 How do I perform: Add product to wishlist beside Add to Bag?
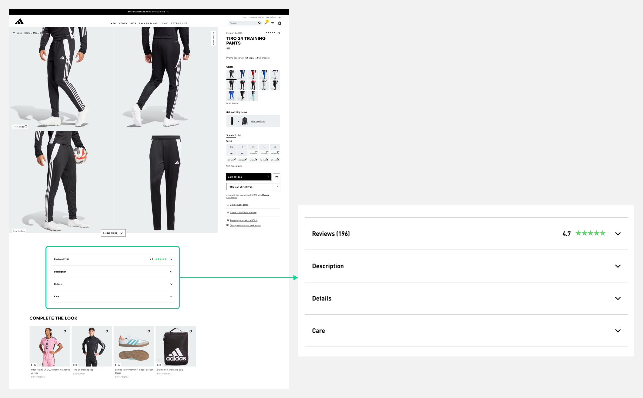(x=276, y=177)
